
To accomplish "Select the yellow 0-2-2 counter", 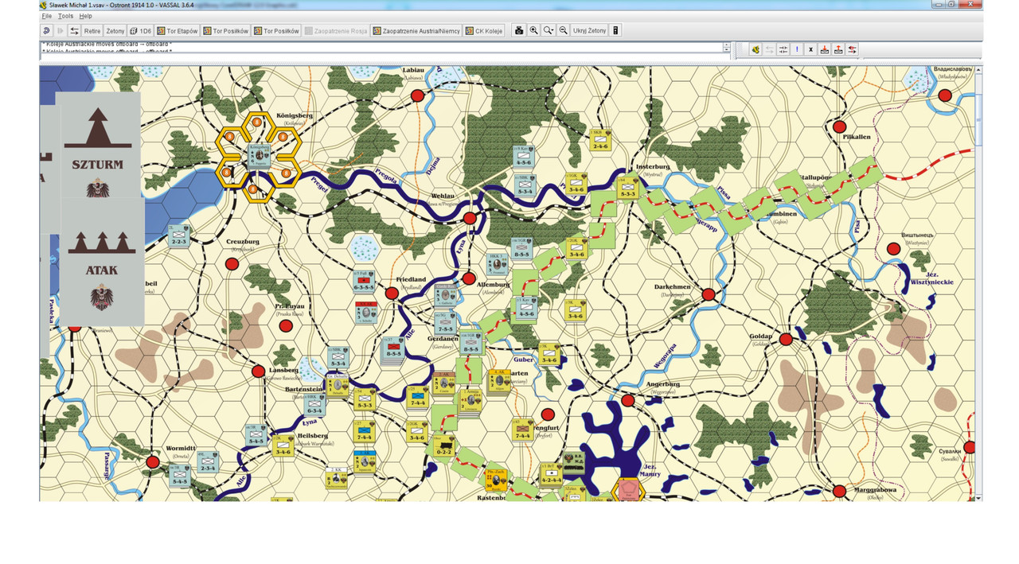I will [x=443, y=445].
